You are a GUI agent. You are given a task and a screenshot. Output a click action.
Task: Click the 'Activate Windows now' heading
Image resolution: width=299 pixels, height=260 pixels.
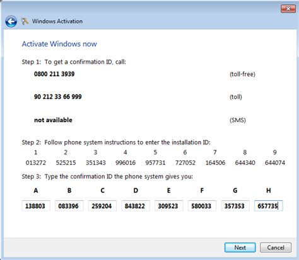[x=59, y=44]
